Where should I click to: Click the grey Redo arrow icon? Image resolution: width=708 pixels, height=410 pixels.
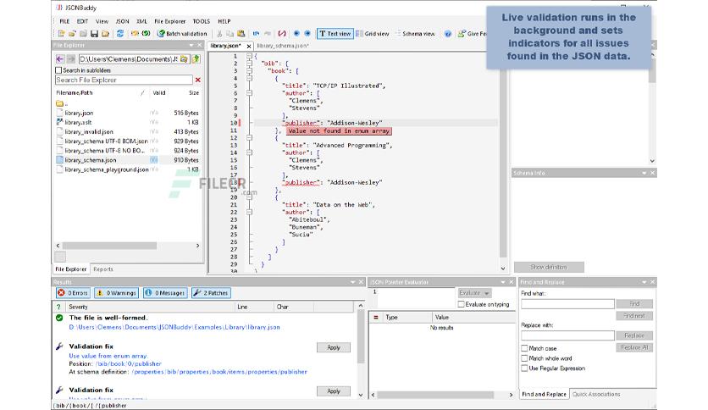(268, 33)
